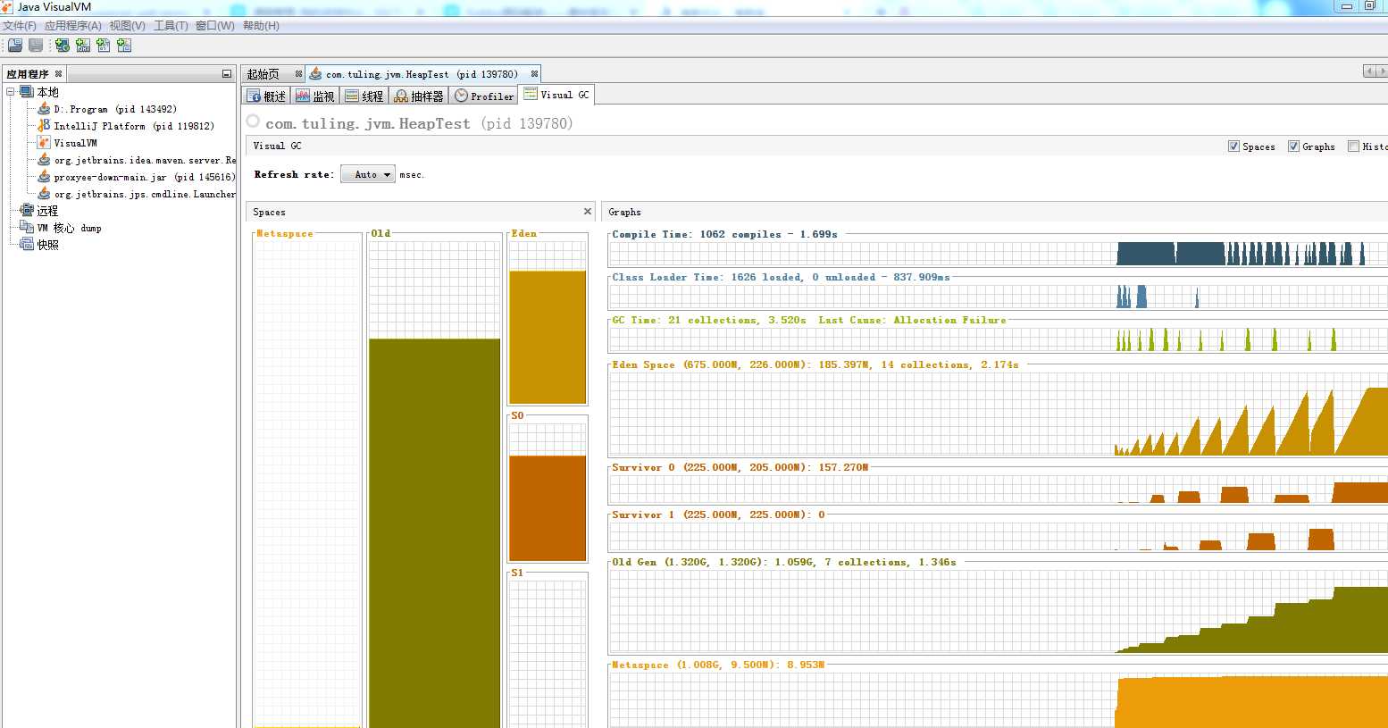Open the 应用程序(A) menu
This screenshot has height=728, width=1388.
pos(73,26)
